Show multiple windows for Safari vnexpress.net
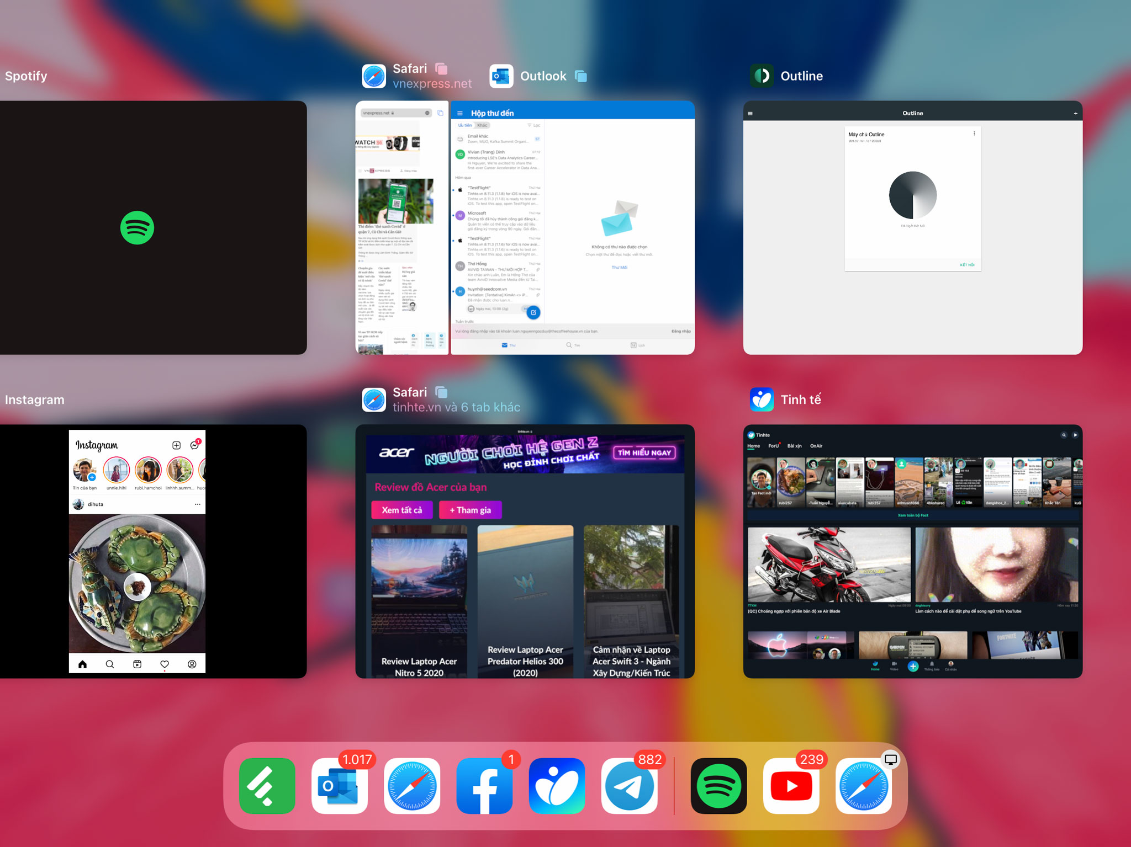The image size is (1131, 847). 441,68
